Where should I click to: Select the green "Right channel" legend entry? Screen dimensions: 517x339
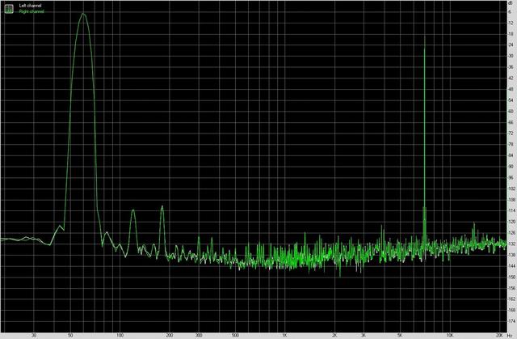[x=32, y=11]
